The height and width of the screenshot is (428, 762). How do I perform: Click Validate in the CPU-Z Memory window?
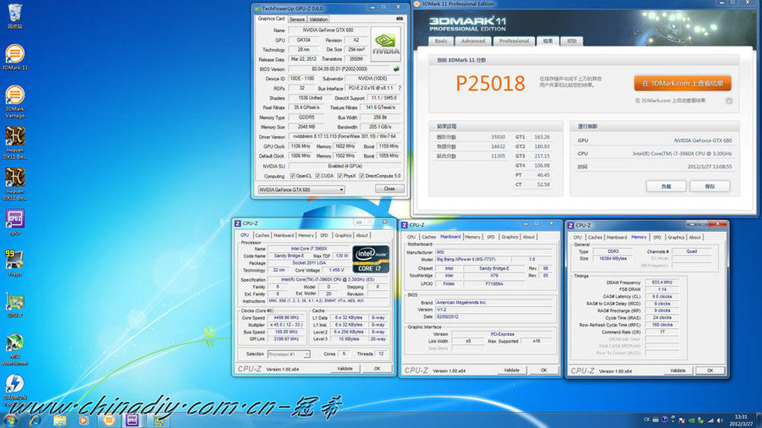[677, 371]
